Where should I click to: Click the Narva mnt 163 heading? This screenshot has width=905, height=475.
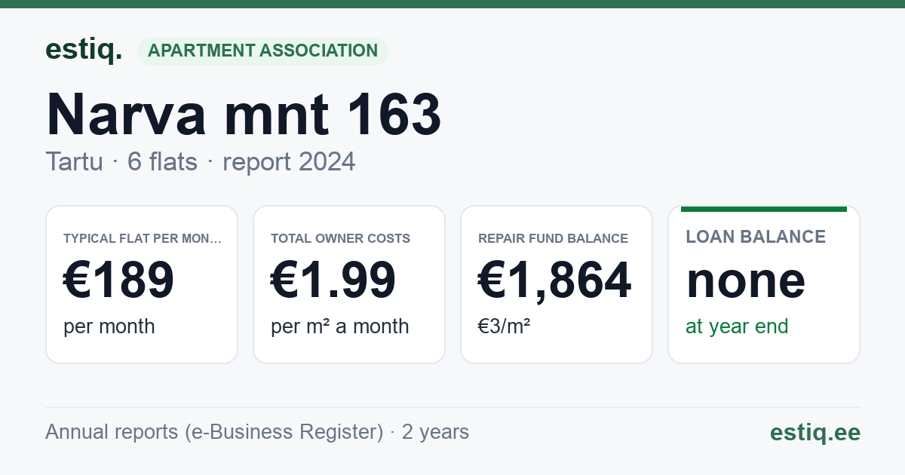click(244, 114)
